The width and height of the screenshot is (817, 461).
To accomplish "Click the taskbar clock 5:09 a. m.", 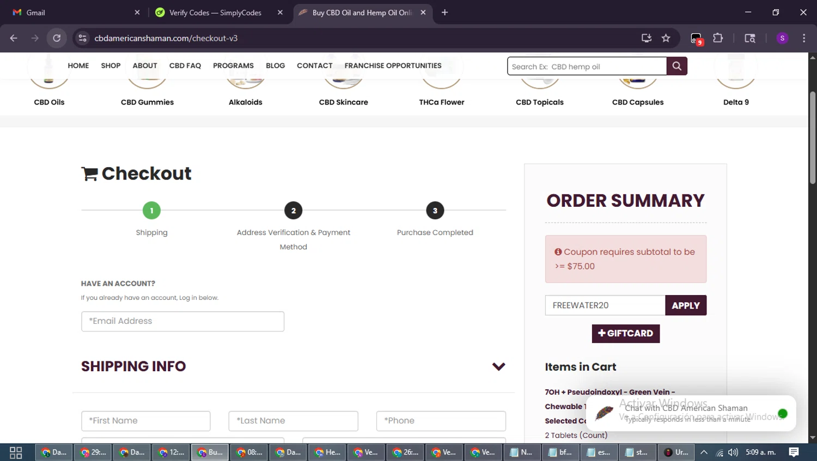I will pos(761,452).
